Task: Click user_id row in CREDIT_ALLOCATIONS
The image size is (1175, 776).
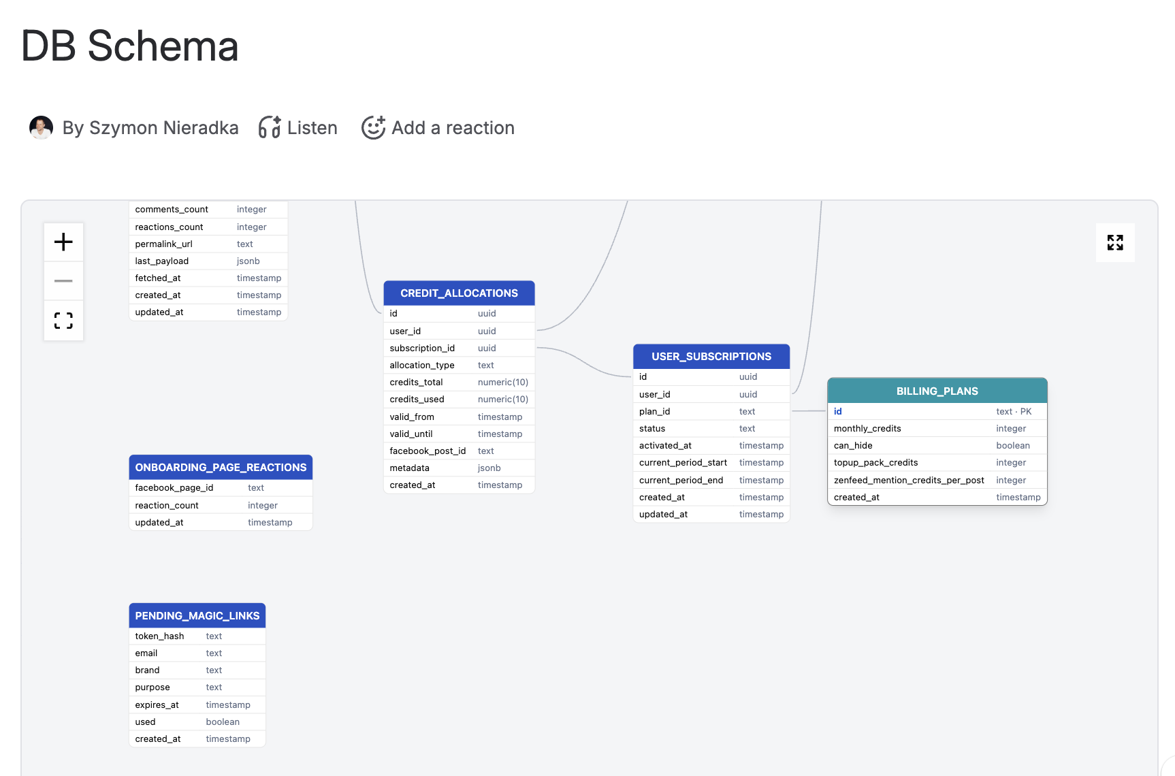Action: pyautogui.click(x=459, y=331)
